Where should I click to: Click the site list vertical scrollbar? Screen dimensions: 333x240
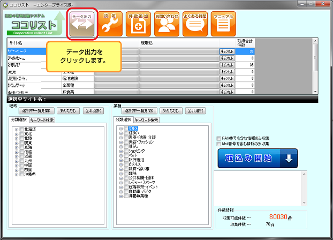(x=315, y=67)
